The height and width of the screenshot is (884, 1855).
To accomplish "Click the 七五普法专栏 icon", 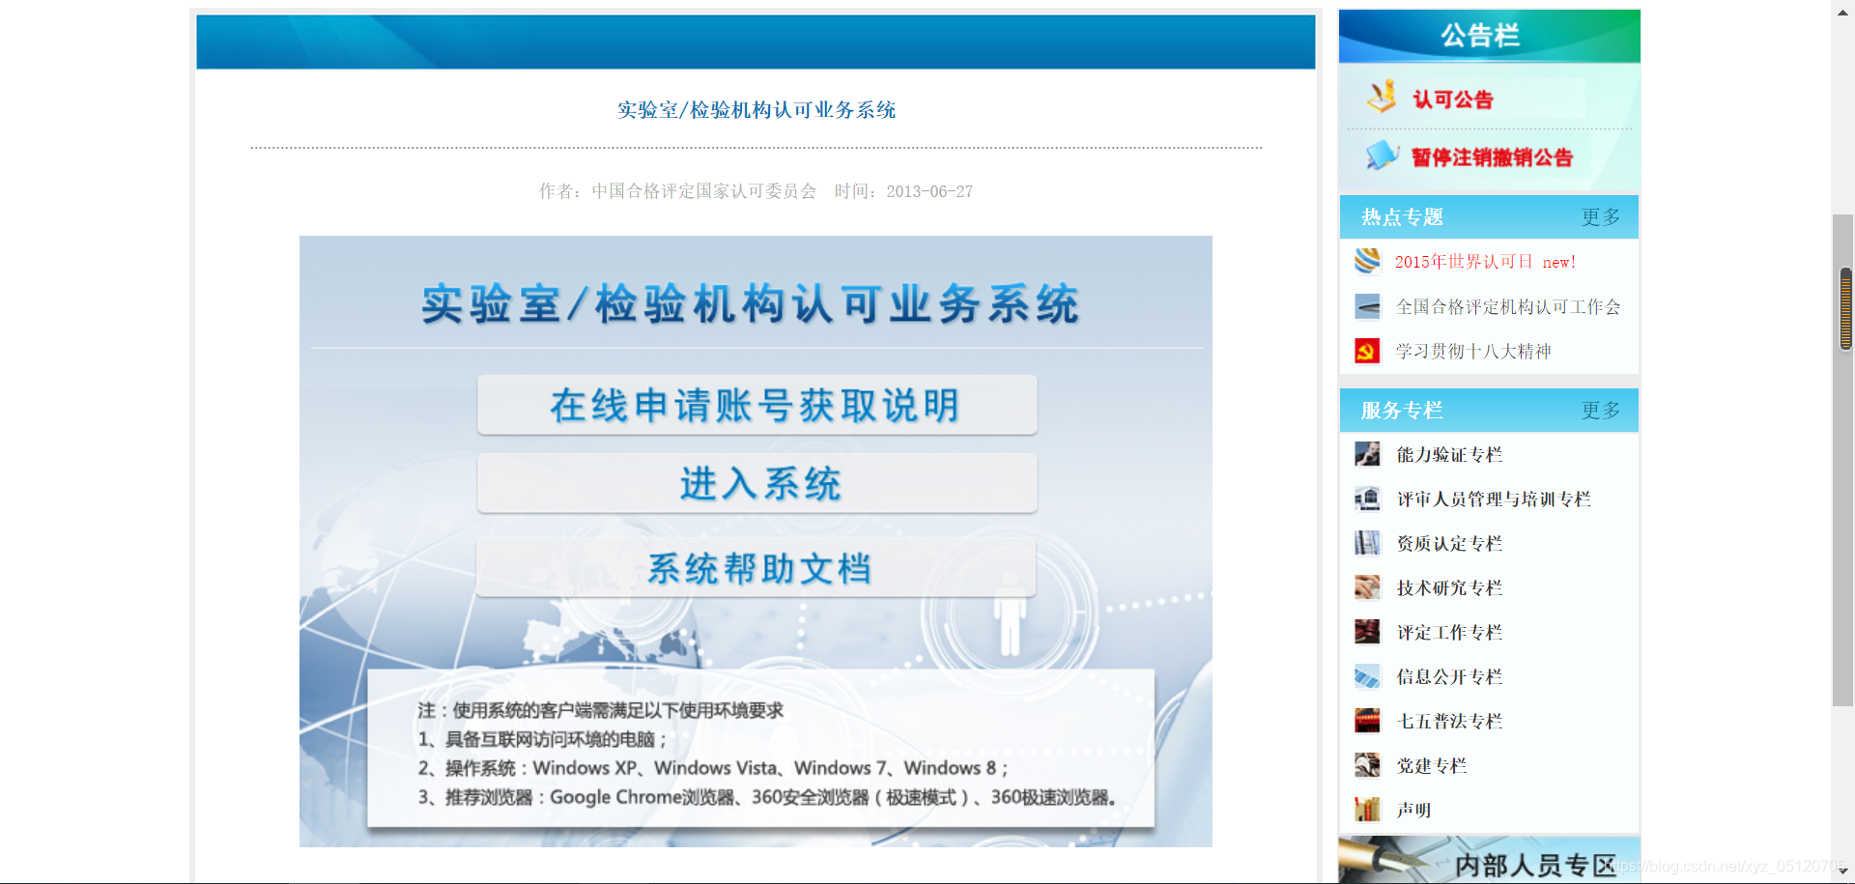I will click(1367, 721).
